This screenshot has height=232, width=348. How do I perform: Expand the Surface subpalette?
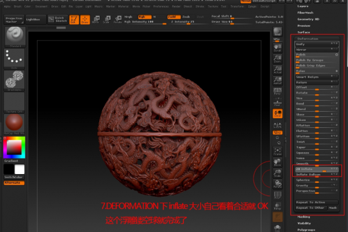click(x=303, y=32)
